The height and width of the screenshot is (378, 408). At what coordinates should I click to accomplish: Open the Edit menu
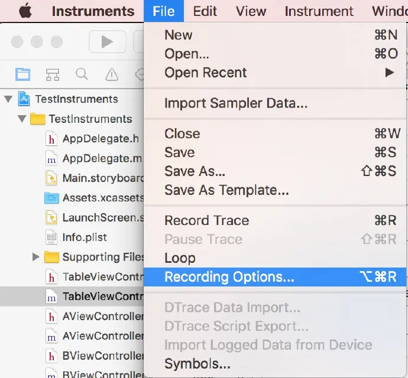(x=205, y=11)
